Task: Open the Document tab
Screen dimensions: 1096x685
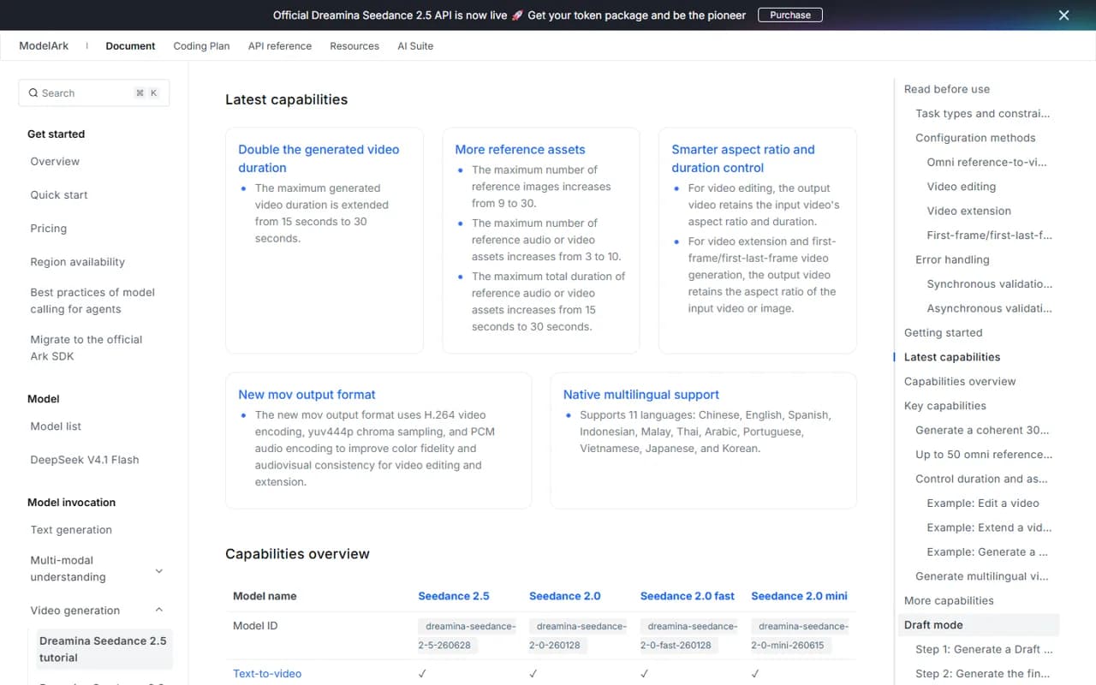Action: (x=130, y=46)
